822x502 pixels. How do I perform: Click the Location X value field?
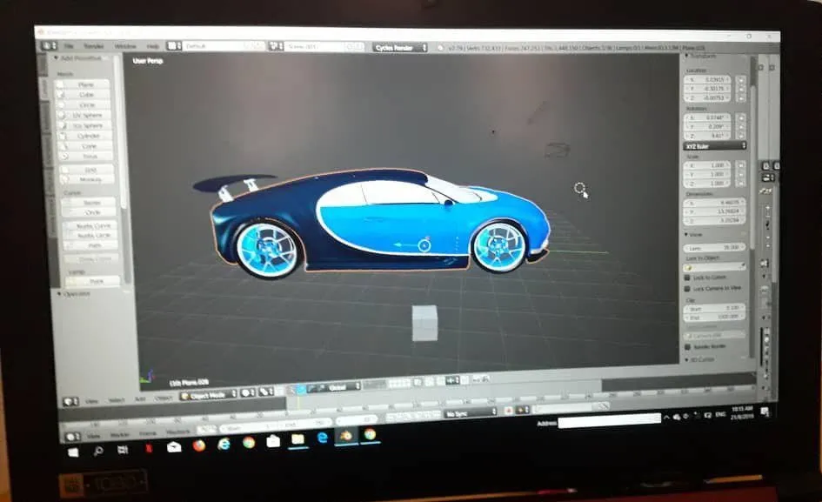point(707,80)
